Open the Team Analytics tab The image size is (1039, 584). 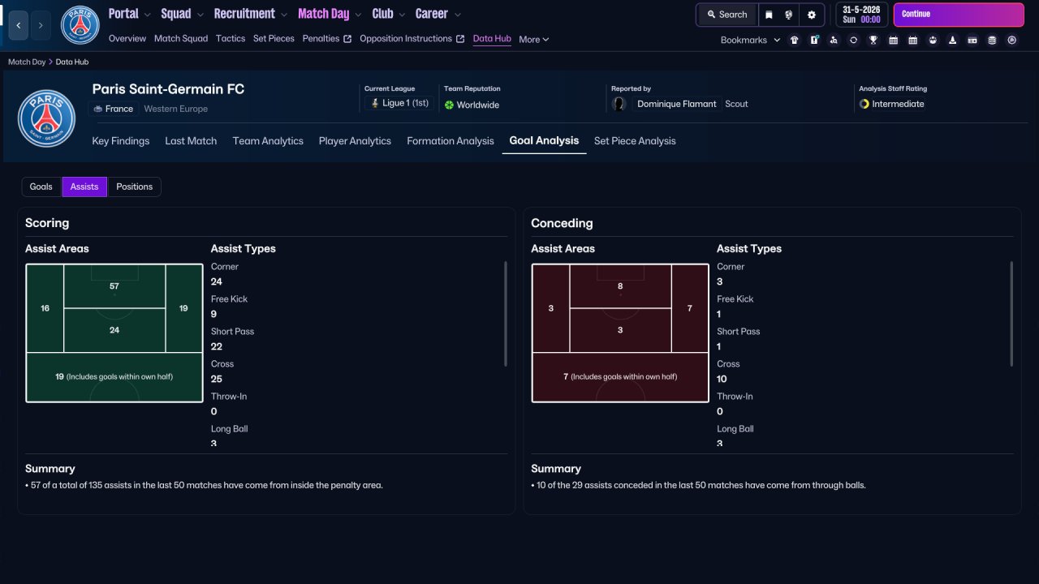click(268, 141)
